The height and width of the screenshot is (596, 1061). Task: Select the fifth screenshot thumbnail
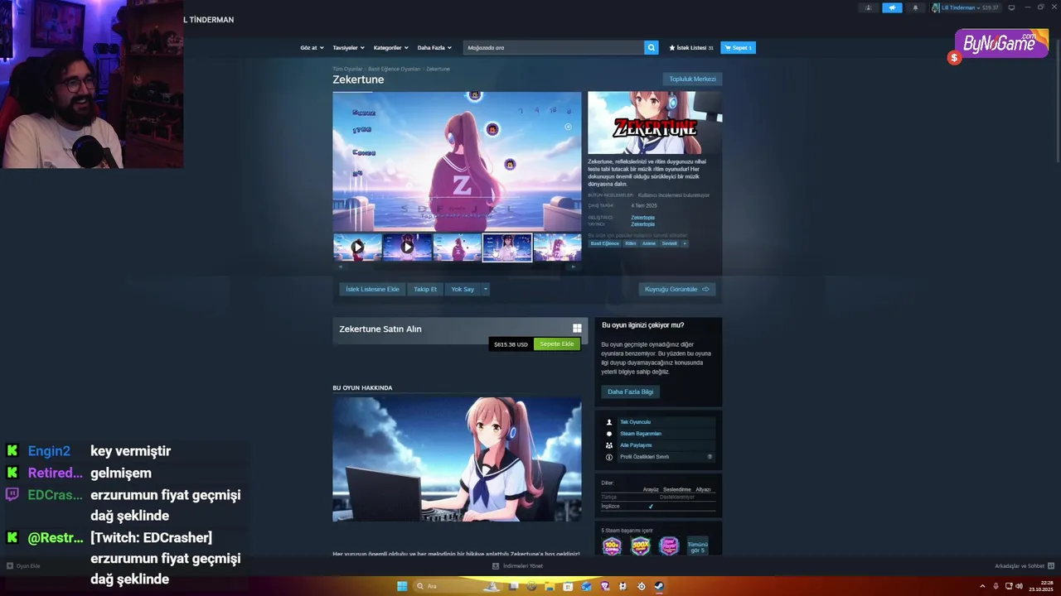point(557,247)
